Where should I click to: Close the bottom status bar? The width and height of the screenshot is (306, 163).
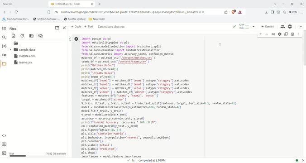click(x=303, y=160)
